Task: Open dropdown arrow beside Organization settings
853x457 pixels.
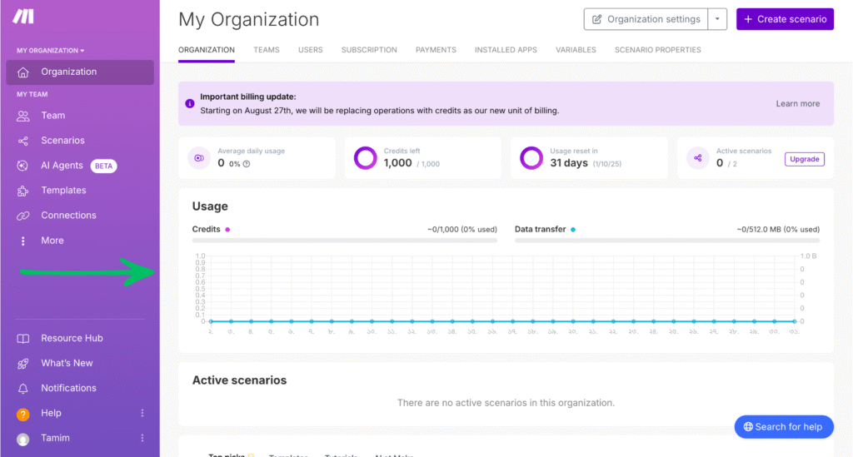Action: point(717,19)
